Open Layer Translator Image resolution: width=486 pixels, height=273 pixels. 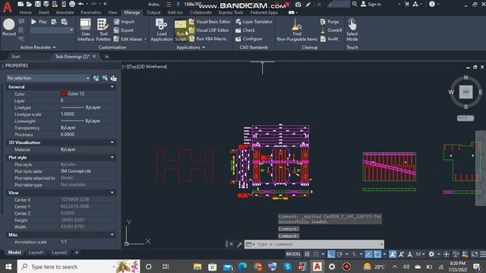coord(254,22)
